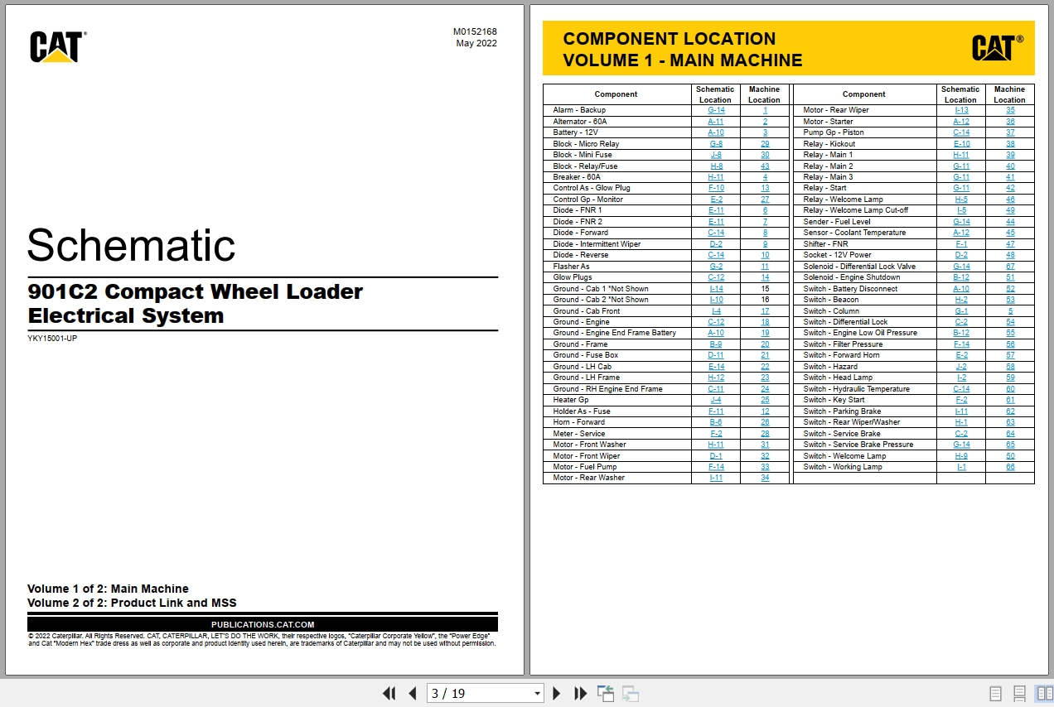Go to the next page

point(557,694)
